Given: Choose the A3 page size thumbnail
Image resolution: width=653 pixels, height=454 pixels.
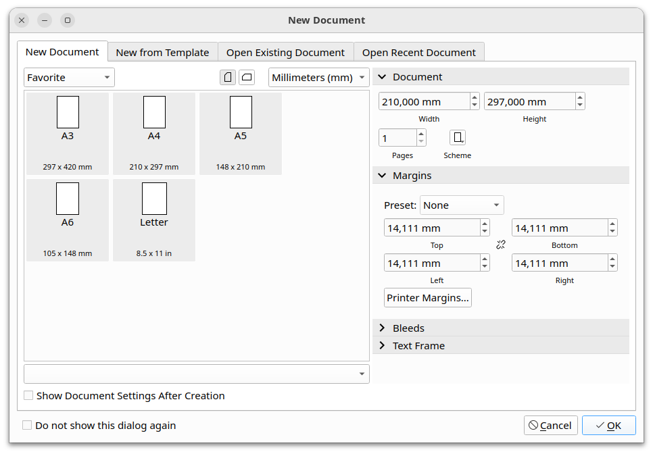Looking at the screenshot, I should tap(68, 133).
